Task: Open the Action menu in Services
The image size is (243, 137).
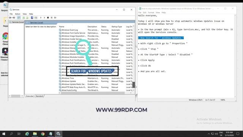Action: 18,14
